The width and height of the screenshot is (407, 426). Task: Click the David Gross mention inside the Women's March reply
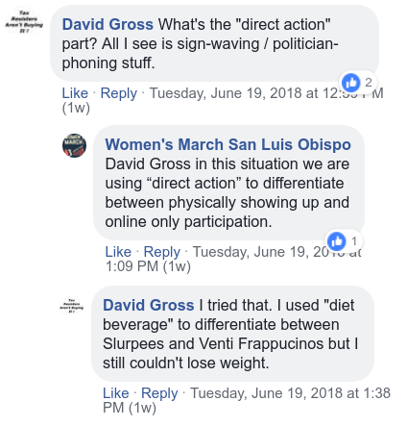(148, 164)
